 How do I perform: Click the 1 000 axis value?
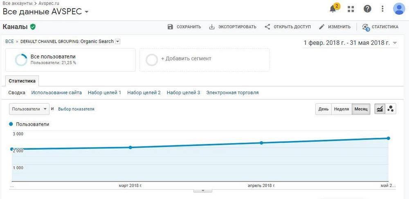pyautogui.click(x=18, y=168)
